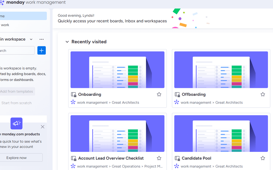273x170 pixels.
Task: Favorite the Onboarding board
Action: (x=159, y=94)
